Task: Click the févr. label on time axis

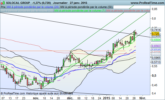Action: tap(143, 98)
